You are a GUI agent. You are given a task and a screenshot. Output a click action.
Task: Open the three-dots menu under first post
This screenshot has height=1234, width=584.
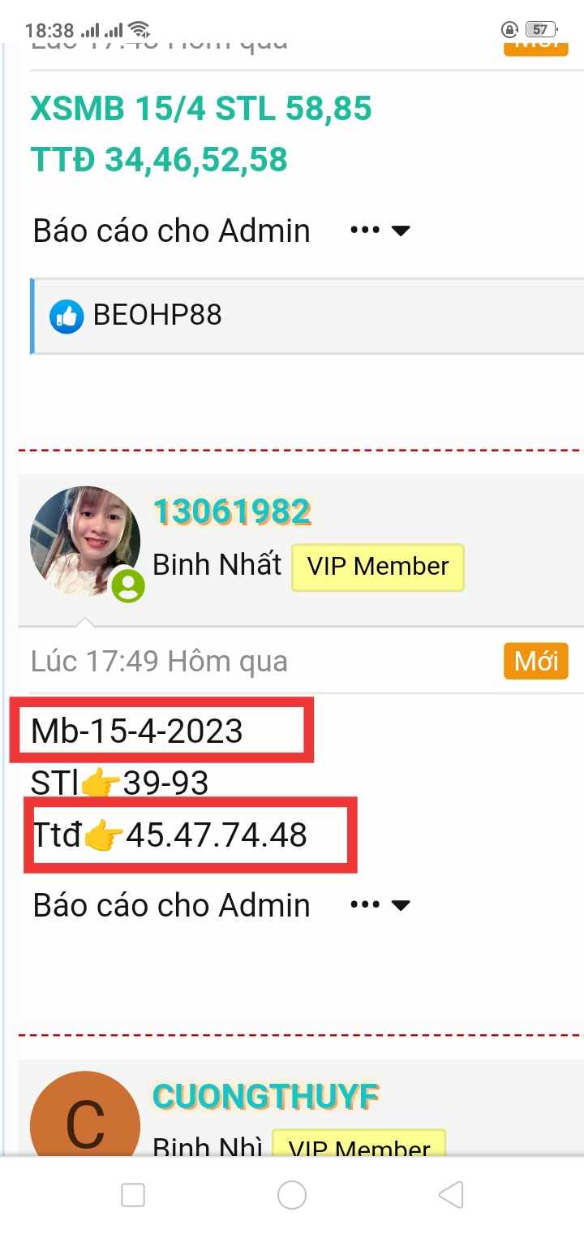(365, 231)
